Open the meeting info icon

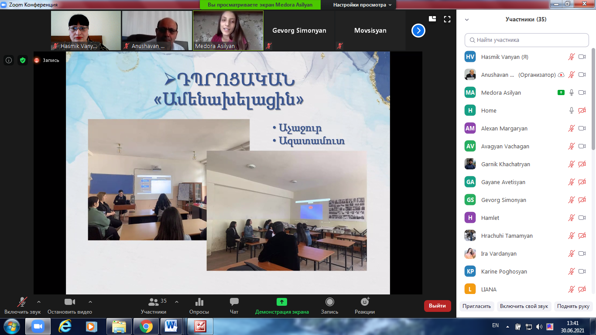[9, 60]
